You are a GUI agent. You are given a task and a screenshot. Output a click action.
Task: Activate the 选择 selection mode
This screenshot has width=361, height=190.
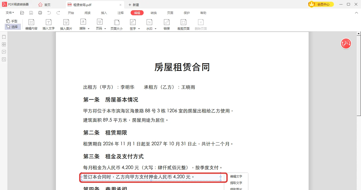coord(13,27)
